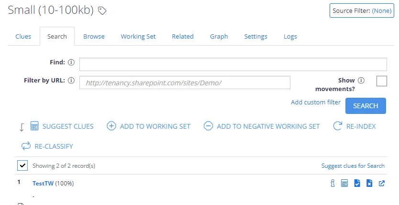Screen dimensions: 399x205
Task: Open the Related tab
Action: point(183,37)
